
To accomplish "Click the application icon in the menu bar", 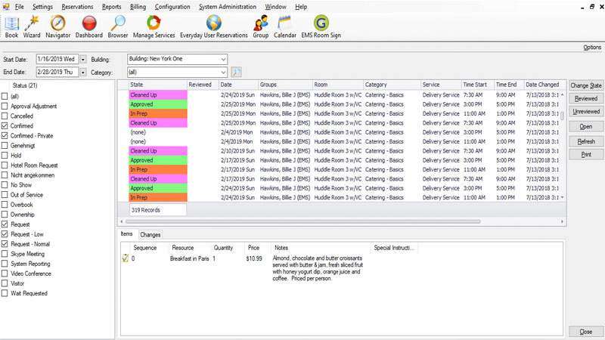I will [6, 7].
